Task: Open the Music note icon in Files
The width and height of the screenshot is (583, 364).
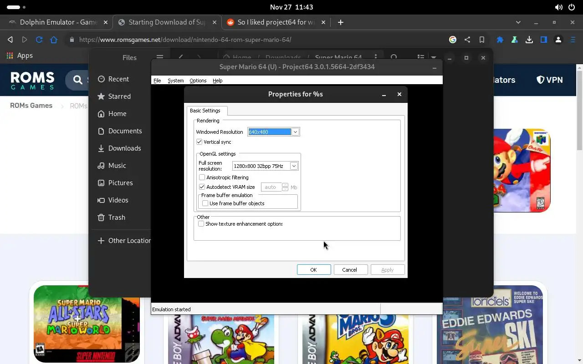Action: pyautogui.click(x=101, y=166)
